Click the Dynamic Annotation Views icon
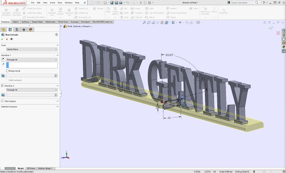The height and width of the screenshot is (173, 286). click(x=162, y=22)
